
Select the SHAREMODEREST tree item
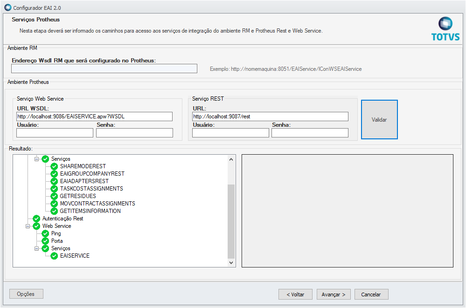point(83,166)
